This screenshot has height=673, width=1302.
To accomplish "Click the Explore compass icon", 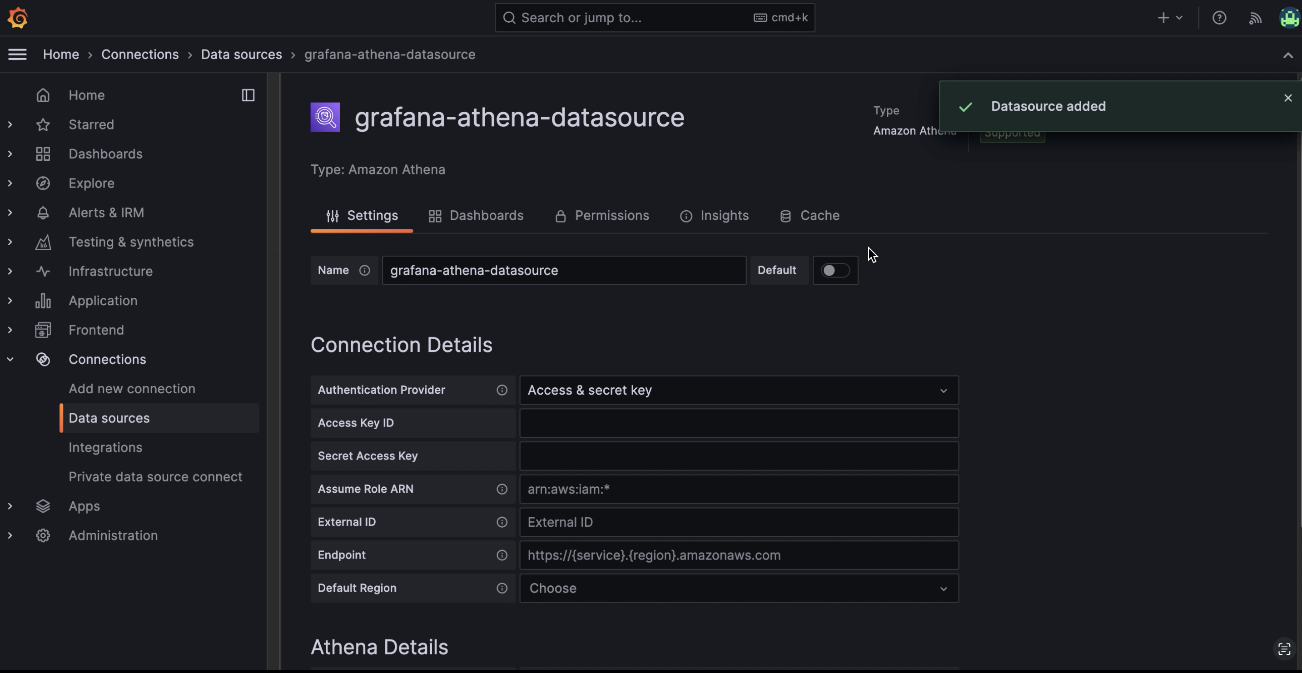I will (43, 183).
